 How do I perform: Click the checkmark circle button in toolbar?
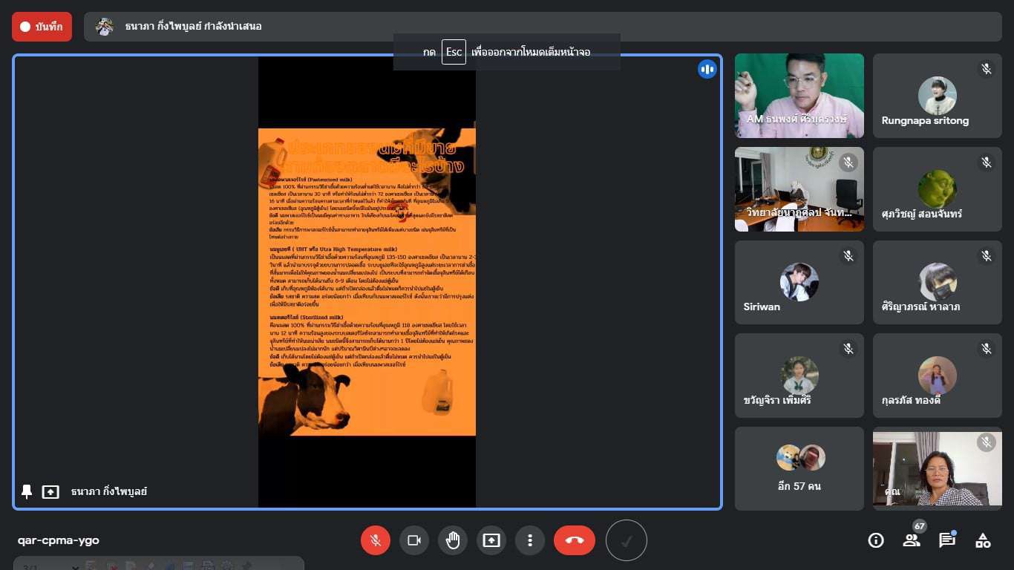point(627,540)
